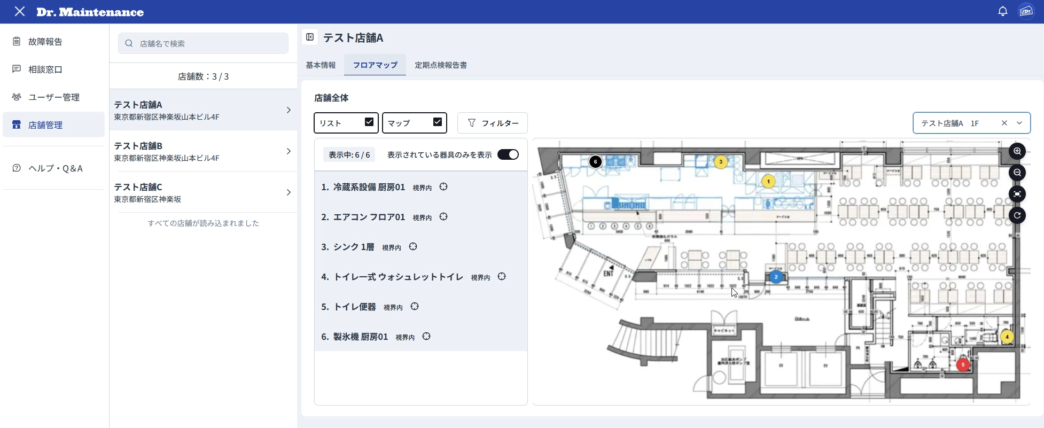The height and width of the screenshot is (428, 1044).
Task: Open the notifications bell
Action: (x=1003, y=11)
